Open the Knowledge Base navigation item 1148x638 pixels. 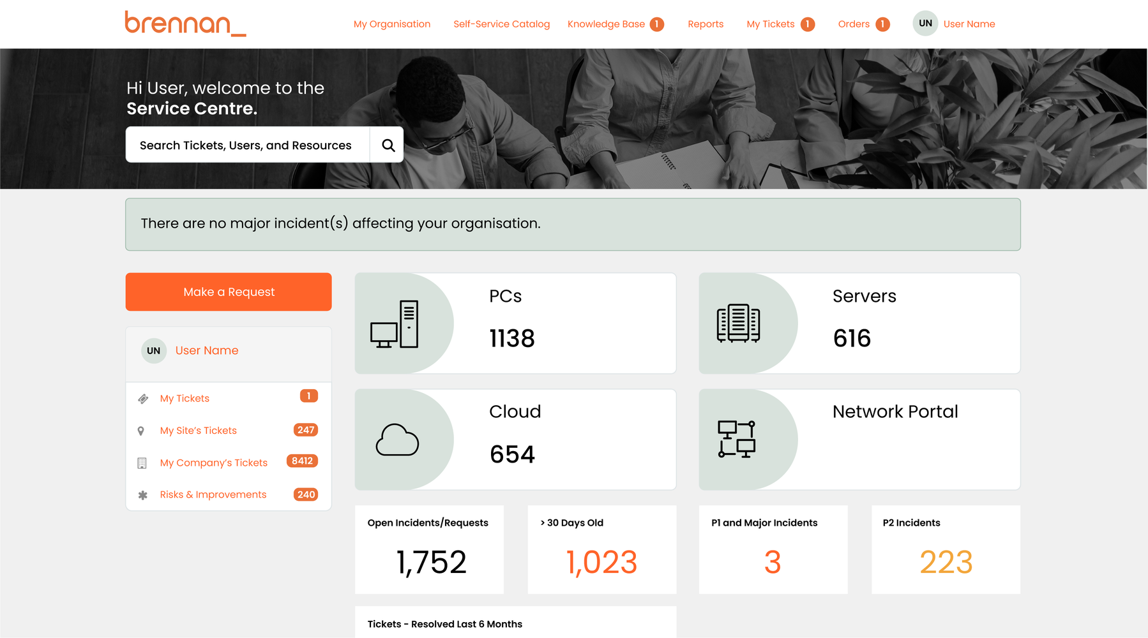click(x=606, y=24)
